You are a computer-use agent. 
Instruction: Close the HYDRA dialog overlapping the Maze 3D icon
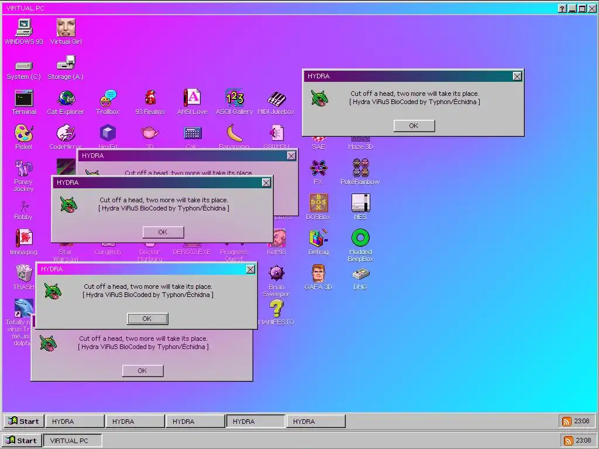click(517, 77)
